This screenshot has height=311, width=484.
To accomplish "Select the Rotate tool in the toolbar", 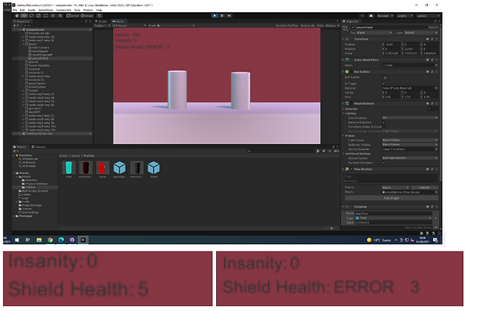I will (x=31, y=16).
